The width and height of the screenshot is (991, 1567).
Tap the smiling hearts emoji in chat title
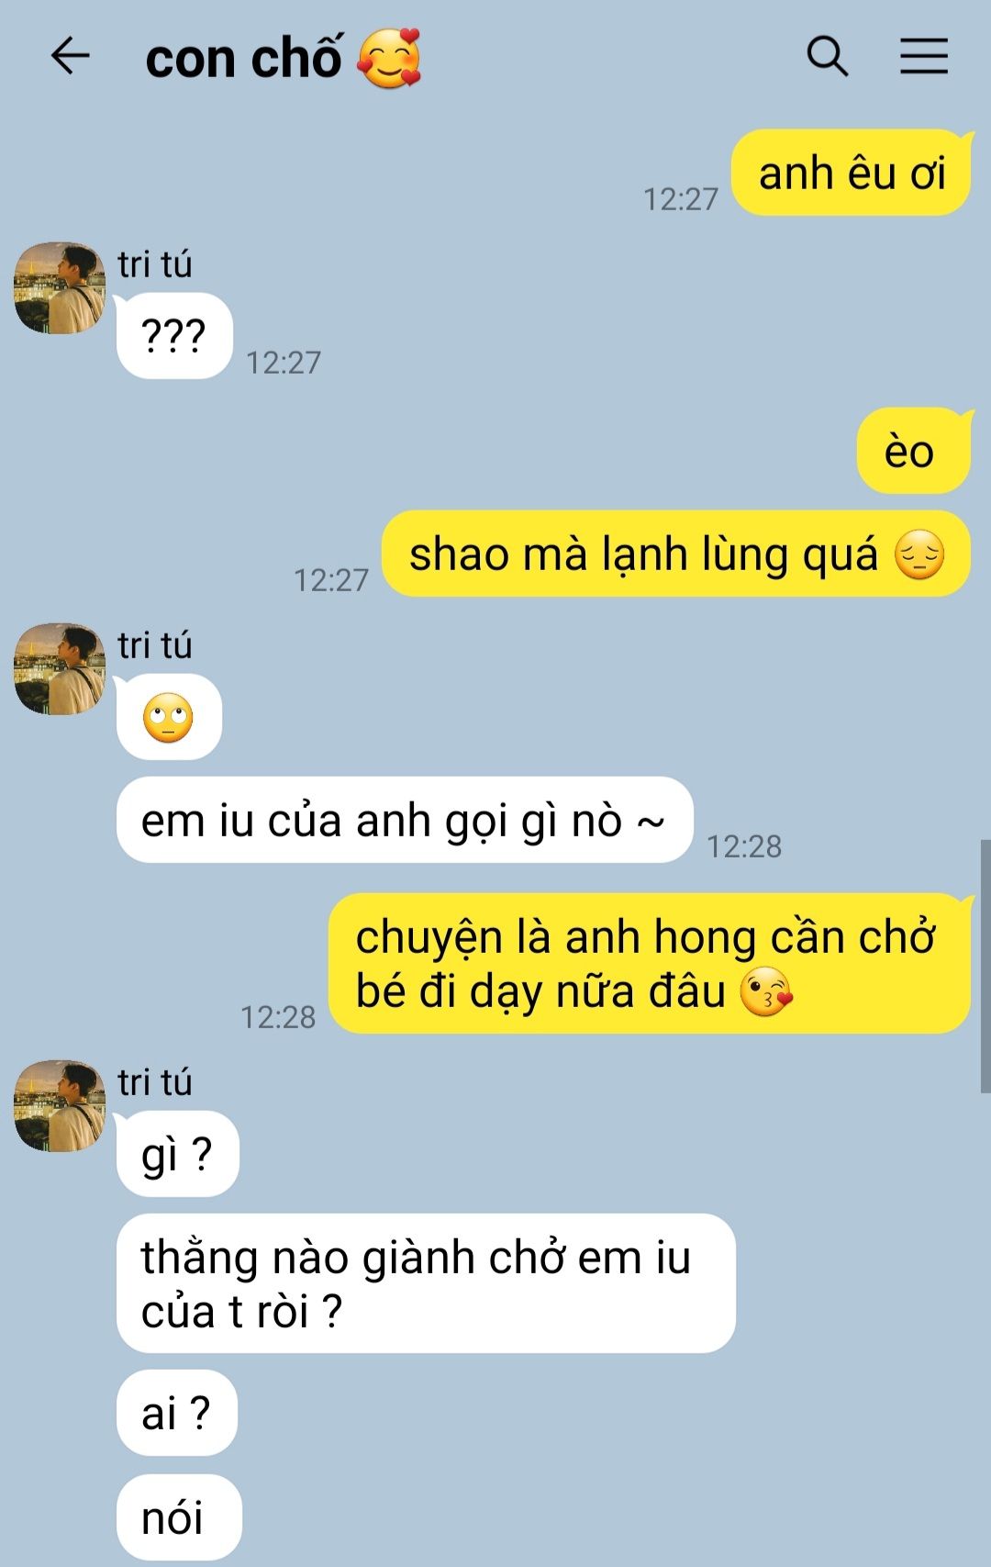coord(389,58)
